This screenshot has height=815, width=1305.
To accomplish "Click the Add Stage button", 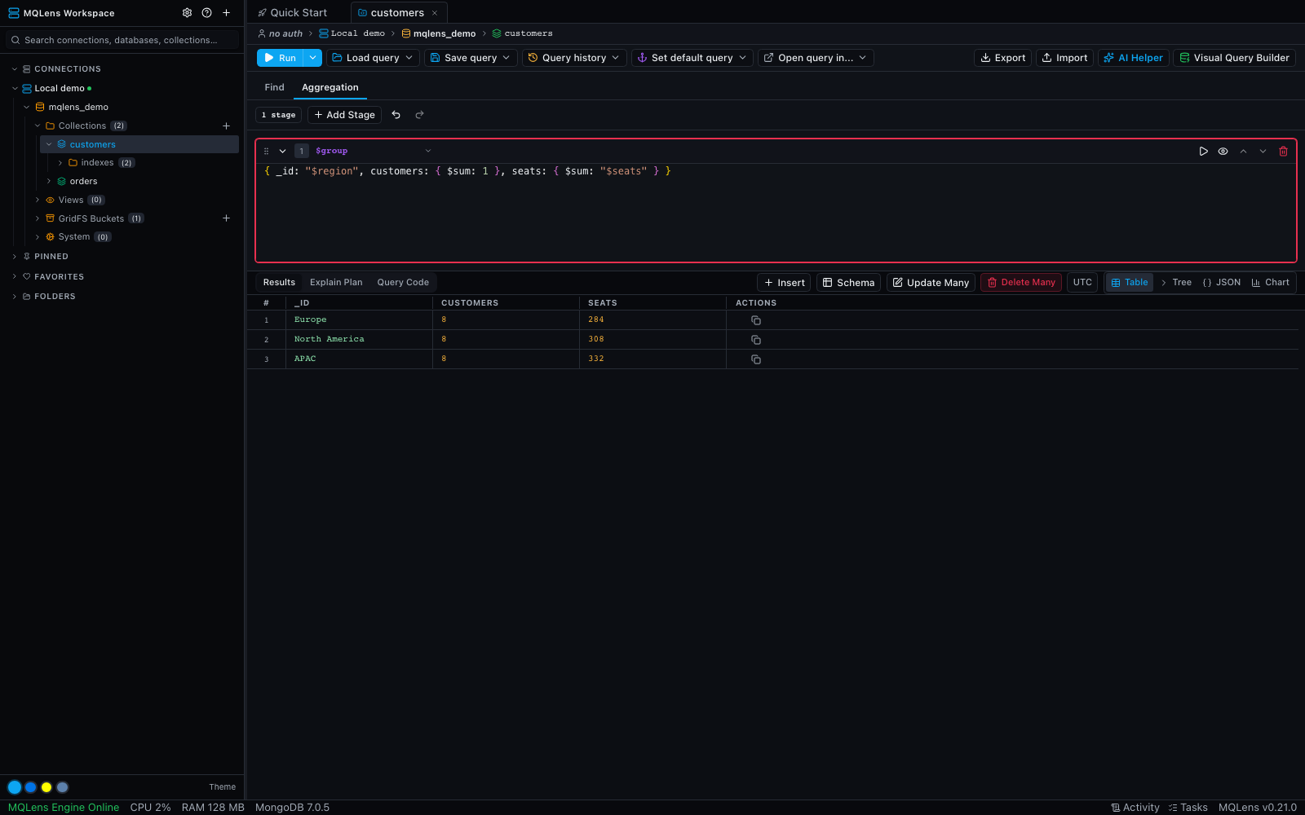I will [344, 115].
